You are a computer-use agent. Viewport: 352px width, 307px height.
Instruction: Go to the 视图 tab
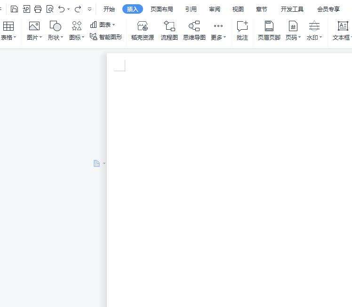[238, 9]
